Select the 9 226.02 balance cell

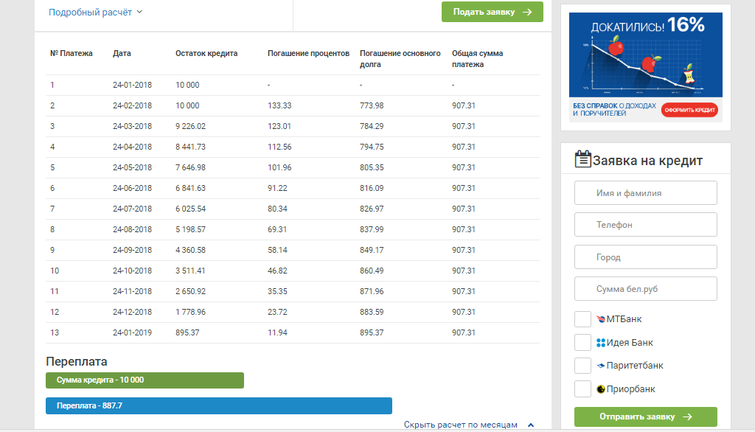191,126
